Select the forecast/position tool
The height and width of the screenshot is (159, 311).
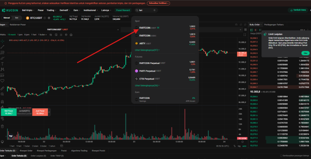click(3, 75)
